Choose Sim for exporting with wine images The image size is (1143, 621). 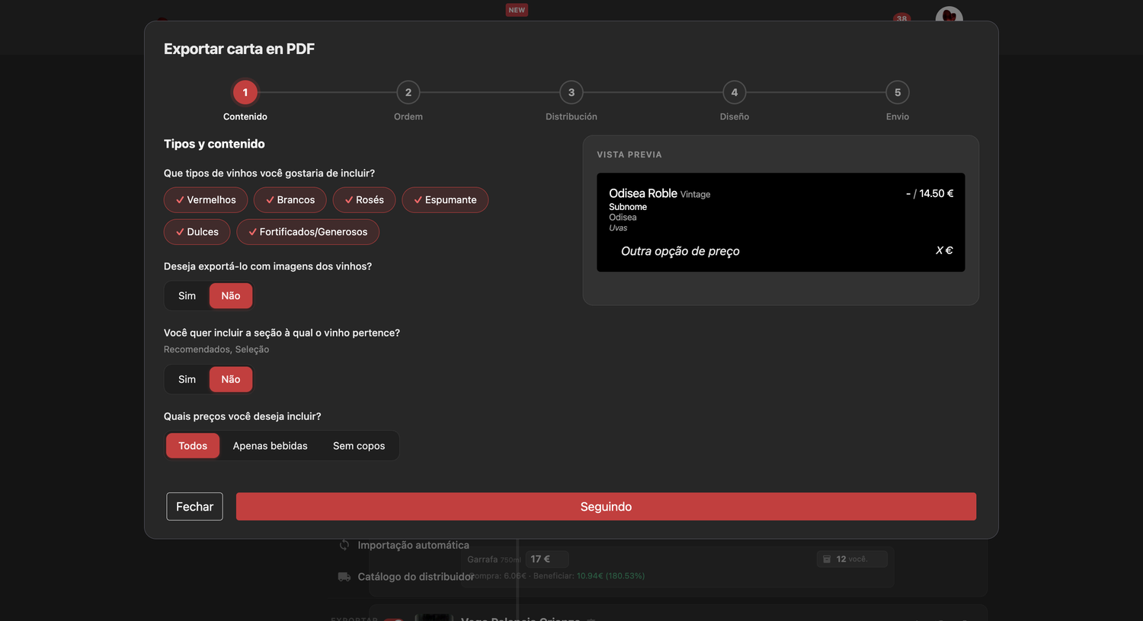click(187, 296)
